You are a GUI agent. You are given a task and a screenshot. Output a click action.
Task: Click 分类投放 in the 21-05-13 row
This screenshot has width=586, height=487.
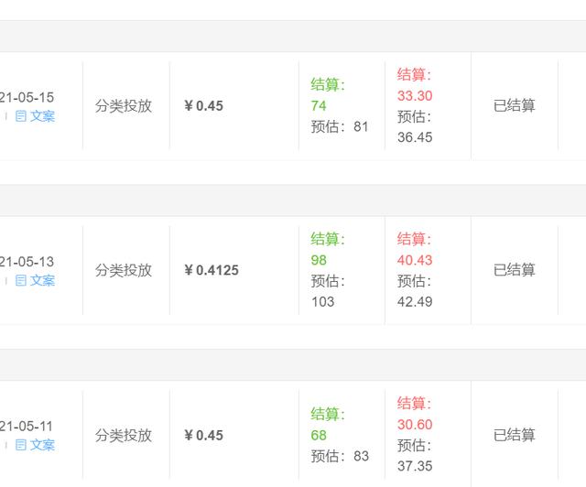tap(124, 270)
